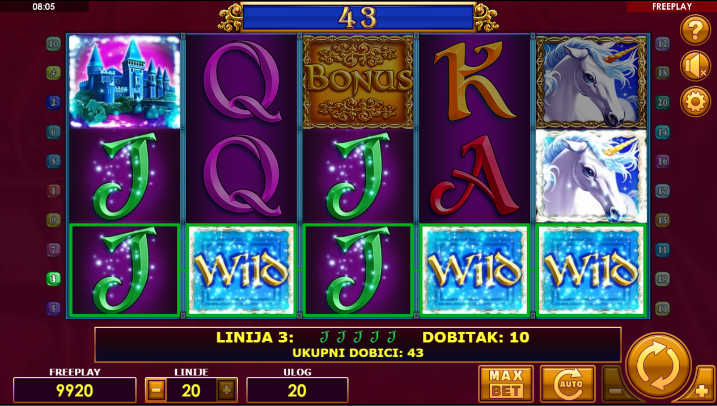
Task: Select payline indicator 10 on the left
Action: 53,44
